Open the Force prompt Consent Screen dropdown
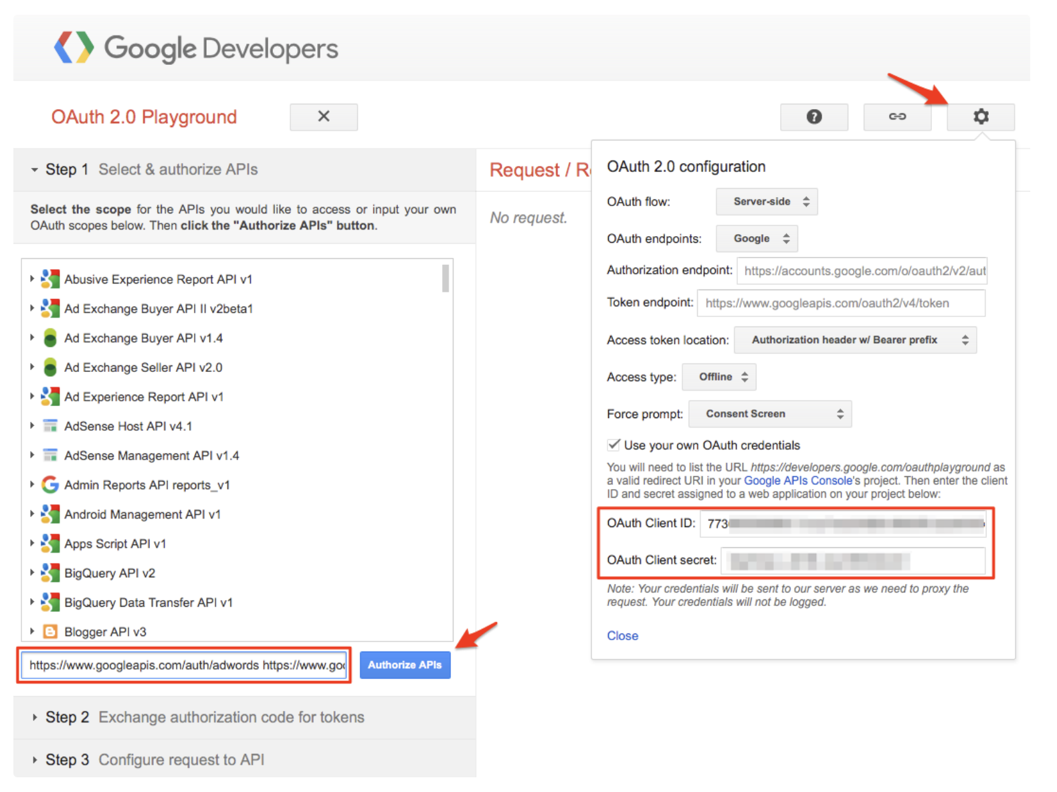This screenshot has height=792, width=1057. [x=769, y=414]
